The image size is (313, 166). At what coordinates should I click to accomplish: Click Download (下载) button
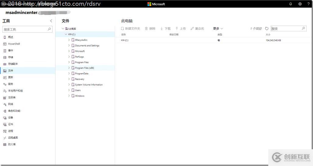click(165, 29)
